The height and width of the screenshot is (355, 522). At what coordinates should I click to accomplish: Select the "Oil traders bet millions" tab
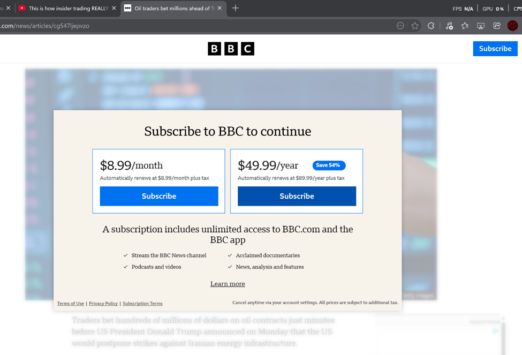171,8
